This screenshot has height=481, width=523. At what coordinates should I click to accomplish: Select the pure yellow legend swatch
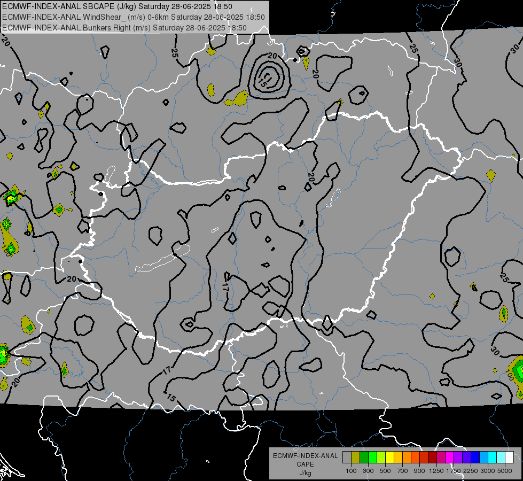click(389, 457)
